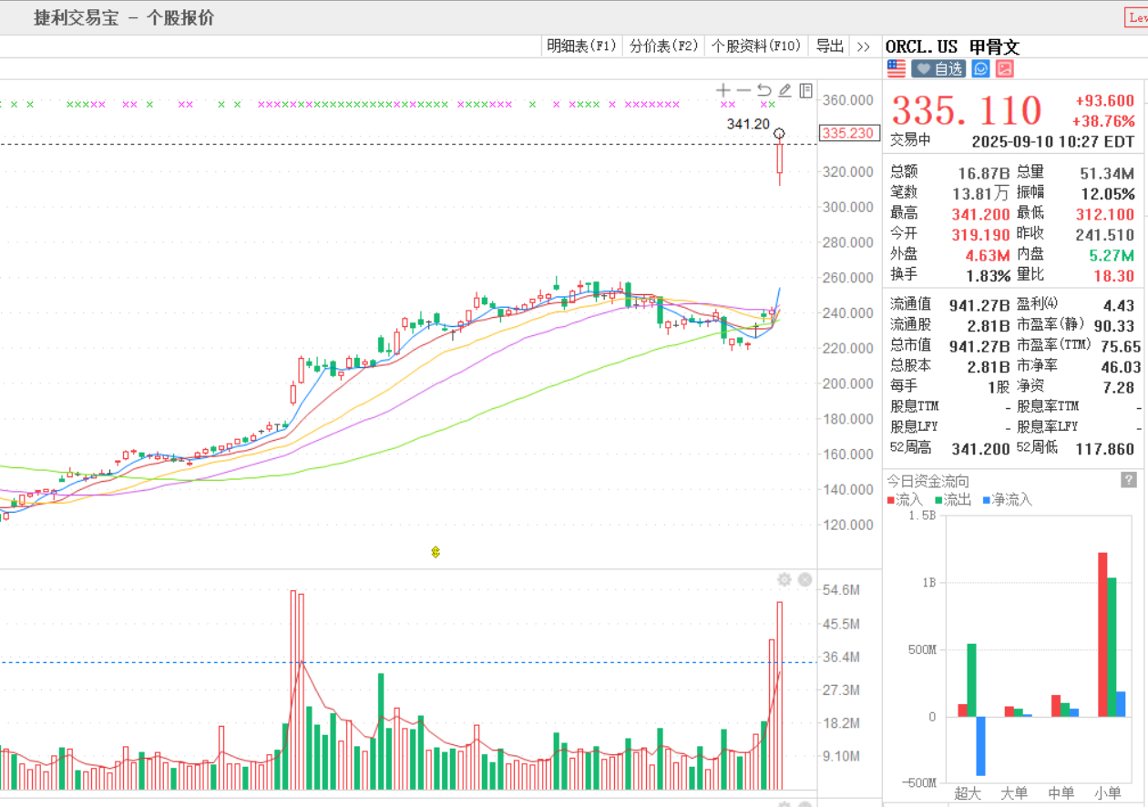Click the zoom in plus icon on chart

(x=723, y=90)
